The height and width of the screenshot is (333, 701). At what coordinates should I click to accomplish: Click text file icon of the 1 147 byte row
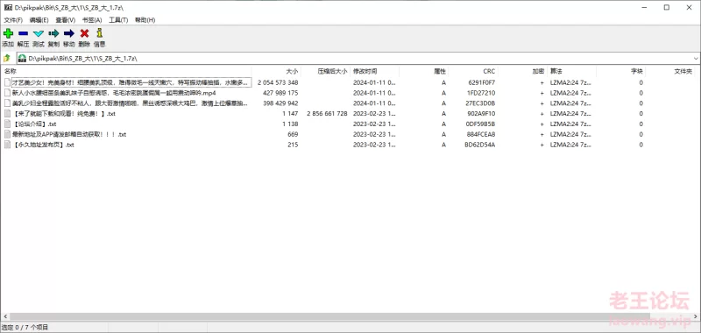[7, 114]
